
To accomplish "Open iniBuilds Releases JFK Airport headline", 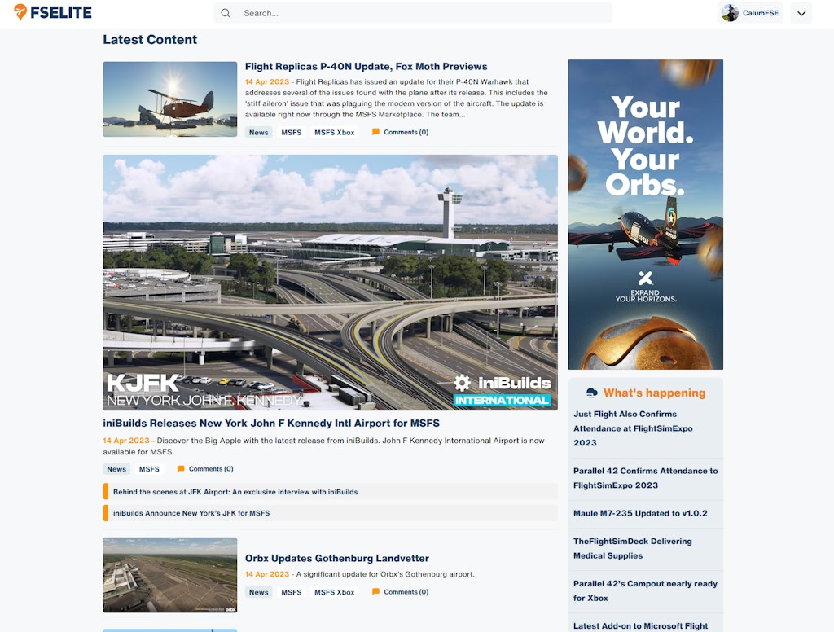I will coord(271,424).
